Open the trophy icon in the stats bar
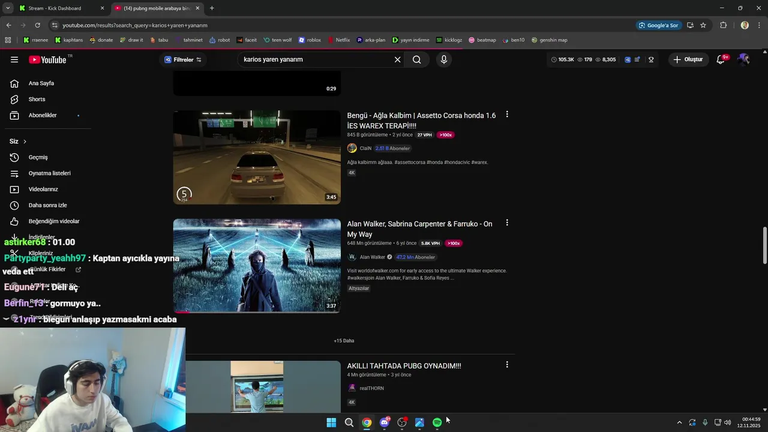This screenshot has height=432, width=768. 651,59
